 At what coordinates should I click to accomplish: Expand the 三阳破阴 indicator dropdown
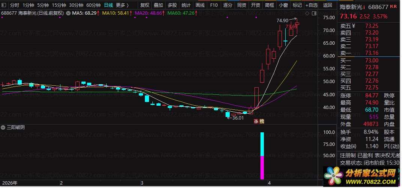point(3,127)
